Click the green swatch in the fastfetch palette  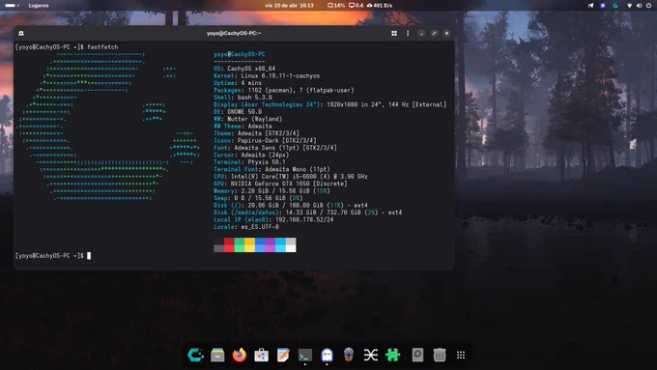point(240,245)
